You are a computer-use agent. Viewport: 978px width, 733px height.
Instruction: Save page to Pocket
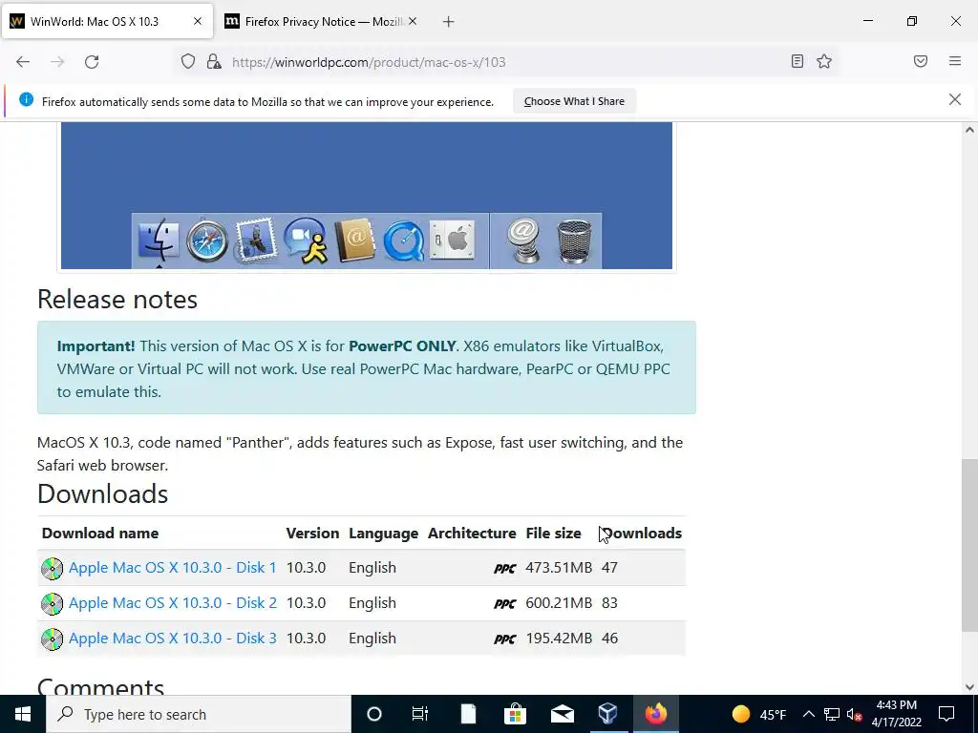[x=921, y=62]
